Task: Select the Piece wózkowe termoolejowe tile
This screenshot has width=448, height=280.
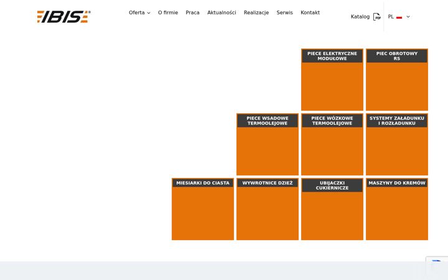Action: (332, 144)
